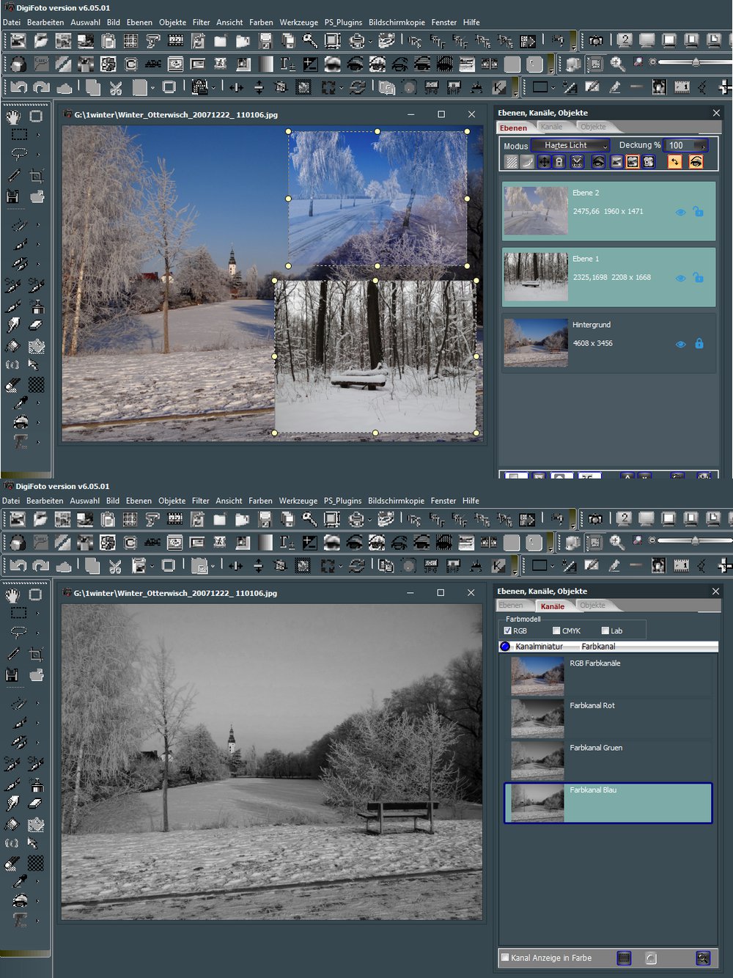
Task: Select the scissors cut icon in upper window toolbar
Action: click(115, 88)
